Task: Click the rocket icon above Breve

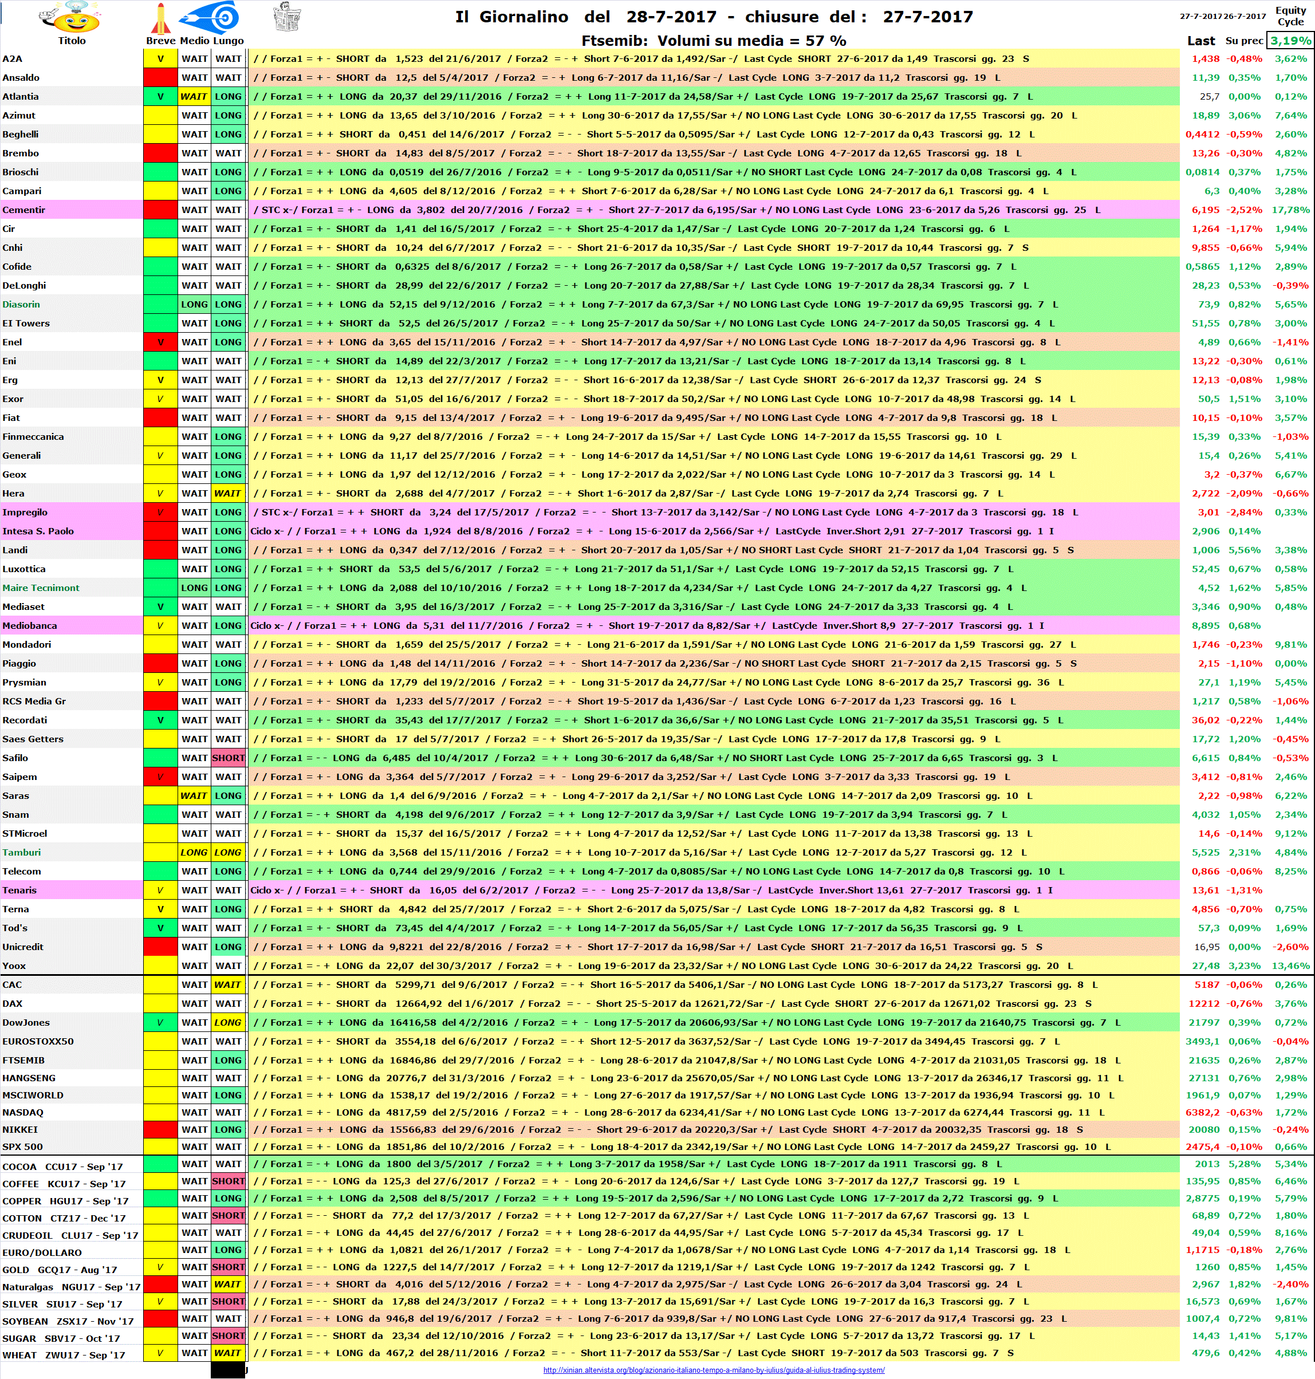Action: point(160,18)
